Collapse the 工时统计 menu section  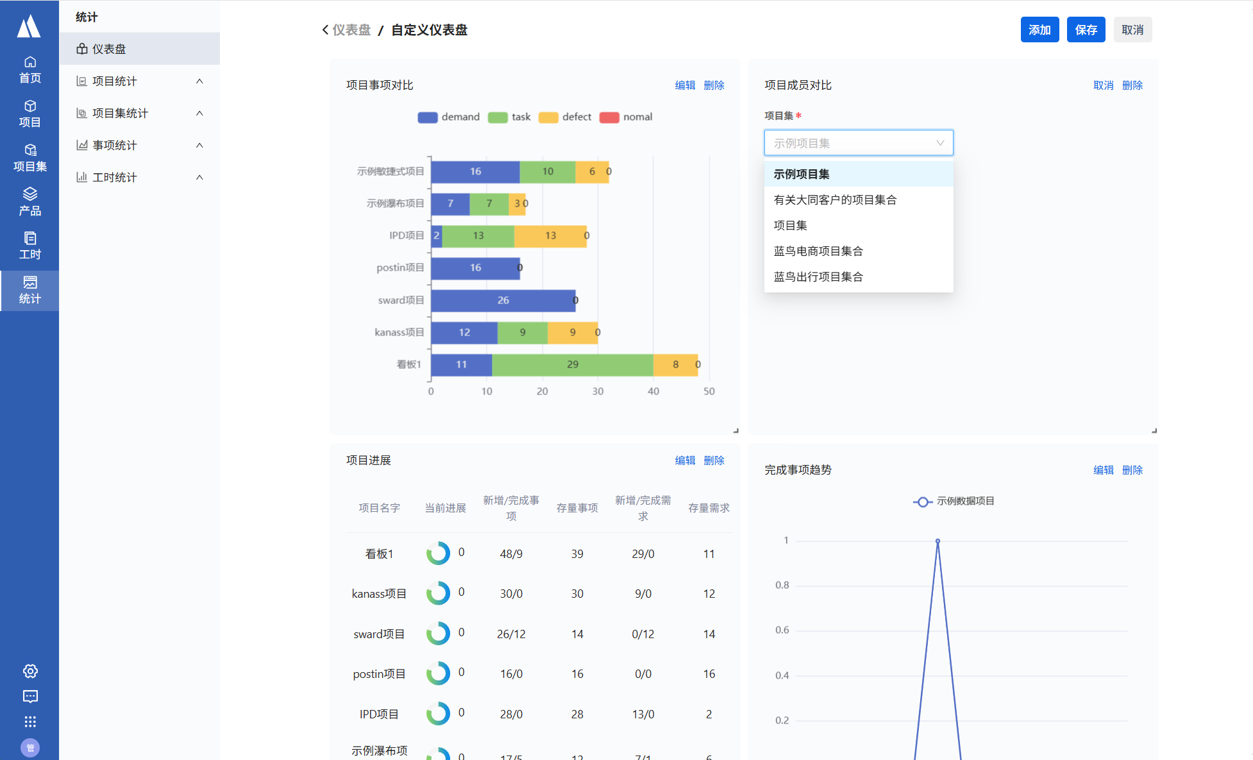pyautogui.click(x=199, y=177)
